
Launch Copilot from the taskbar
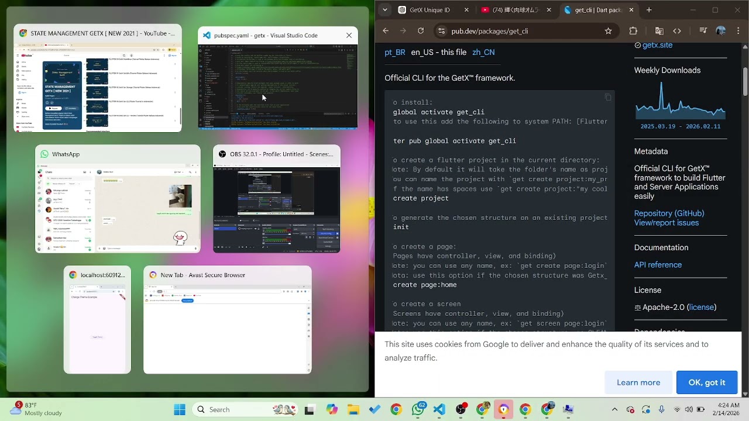[332, 409]
